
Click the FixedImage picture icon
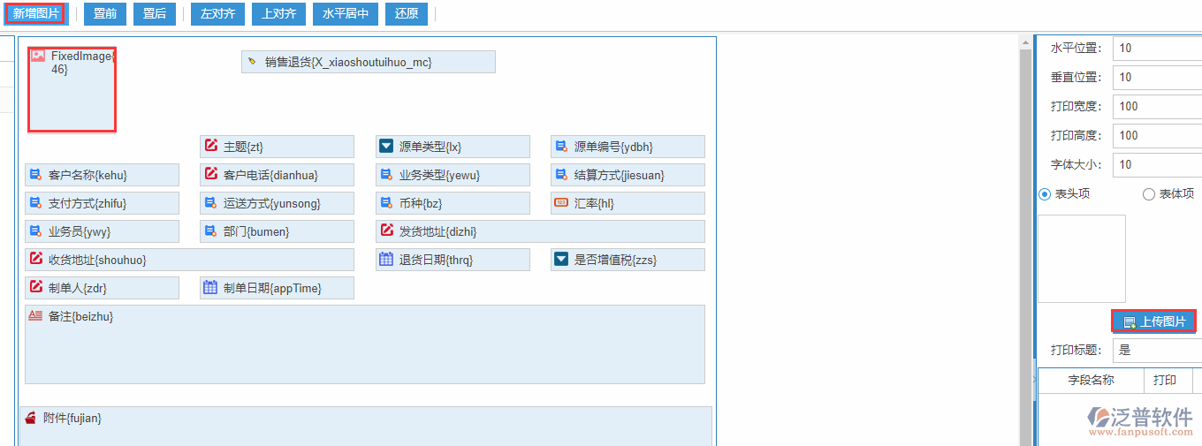click(38, 56)
